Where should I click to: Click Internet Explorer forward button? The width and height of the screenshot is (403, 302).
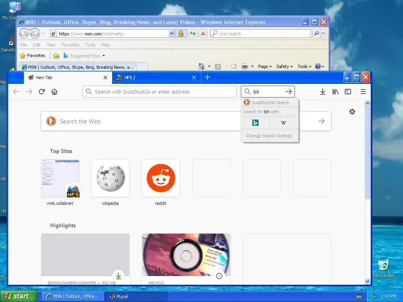pyautogui.click(x=35, y=33)
